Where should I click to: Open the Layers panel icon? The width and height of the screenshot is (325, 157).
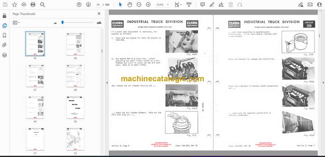(x=4, y=55)
